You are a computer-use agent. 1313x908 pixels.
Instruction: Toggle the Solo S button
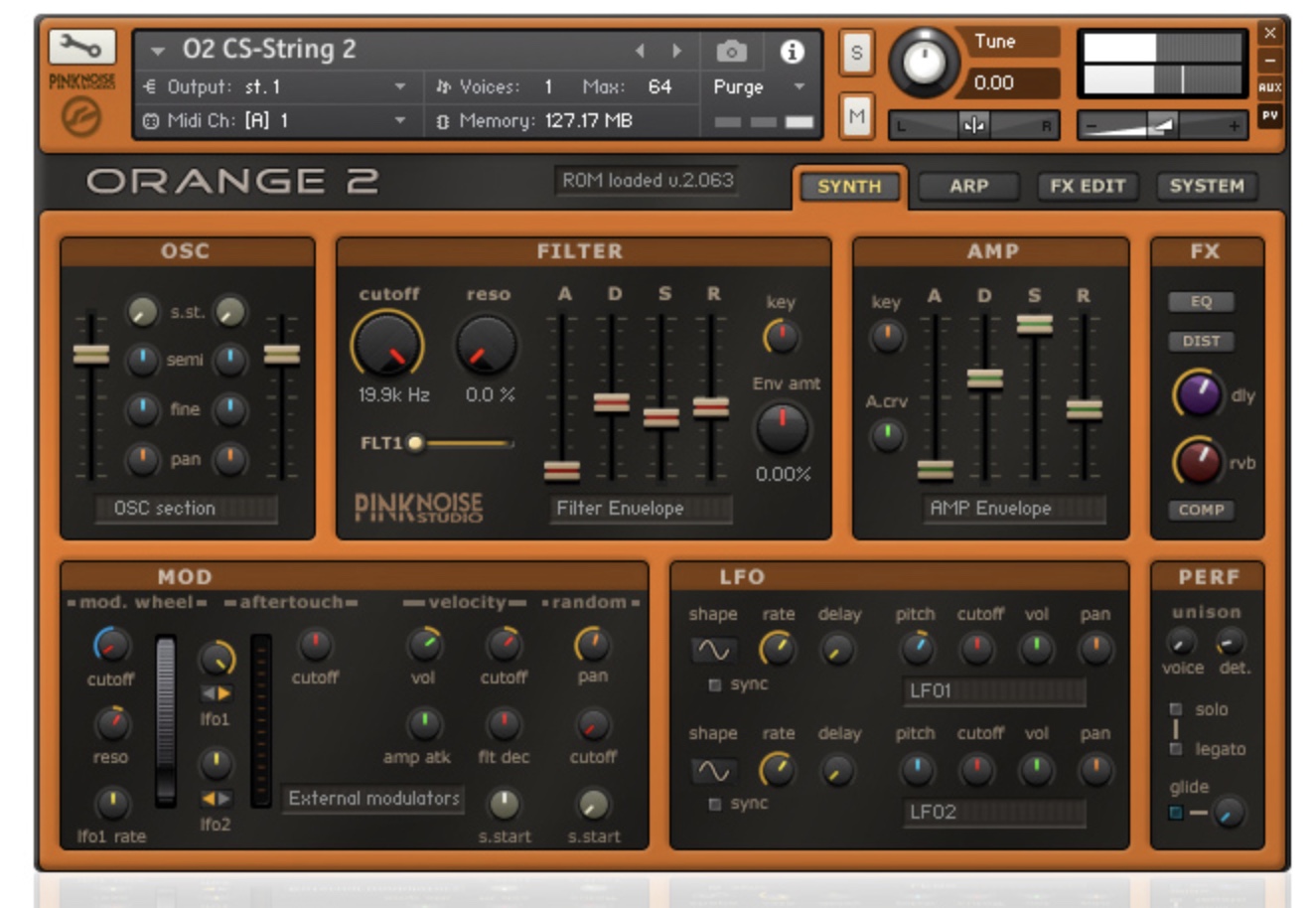pos(856,53)
